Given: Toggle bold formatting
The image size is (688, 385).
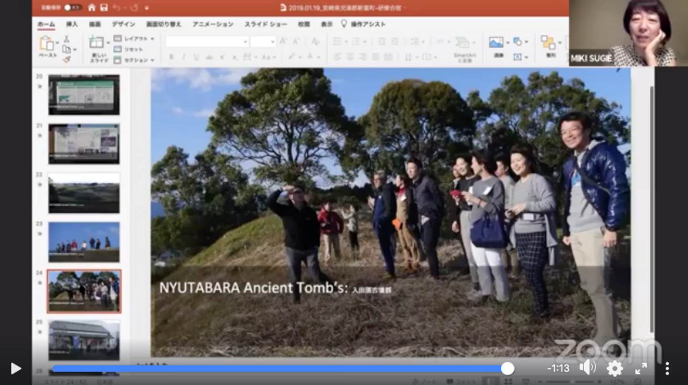Looking at the screenshot, I should (x=171, y=57).
